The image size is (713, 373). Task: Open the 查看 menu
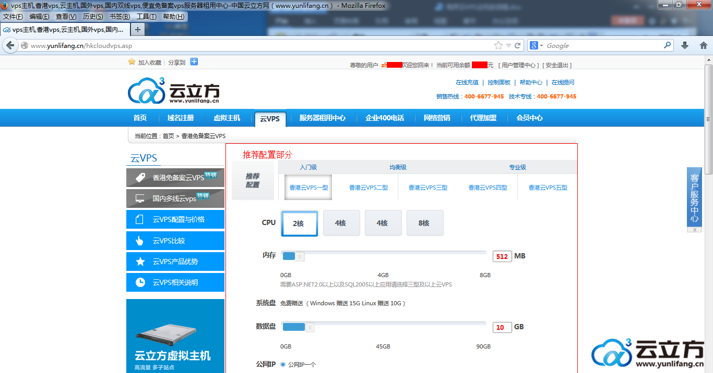(66, 17)
